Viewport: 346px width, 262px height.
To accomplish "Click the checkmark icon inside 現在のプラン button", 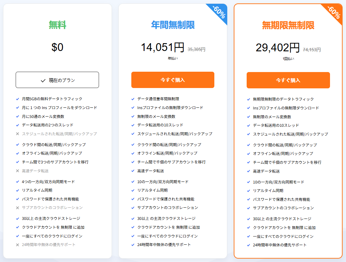I will click(43, 81).
